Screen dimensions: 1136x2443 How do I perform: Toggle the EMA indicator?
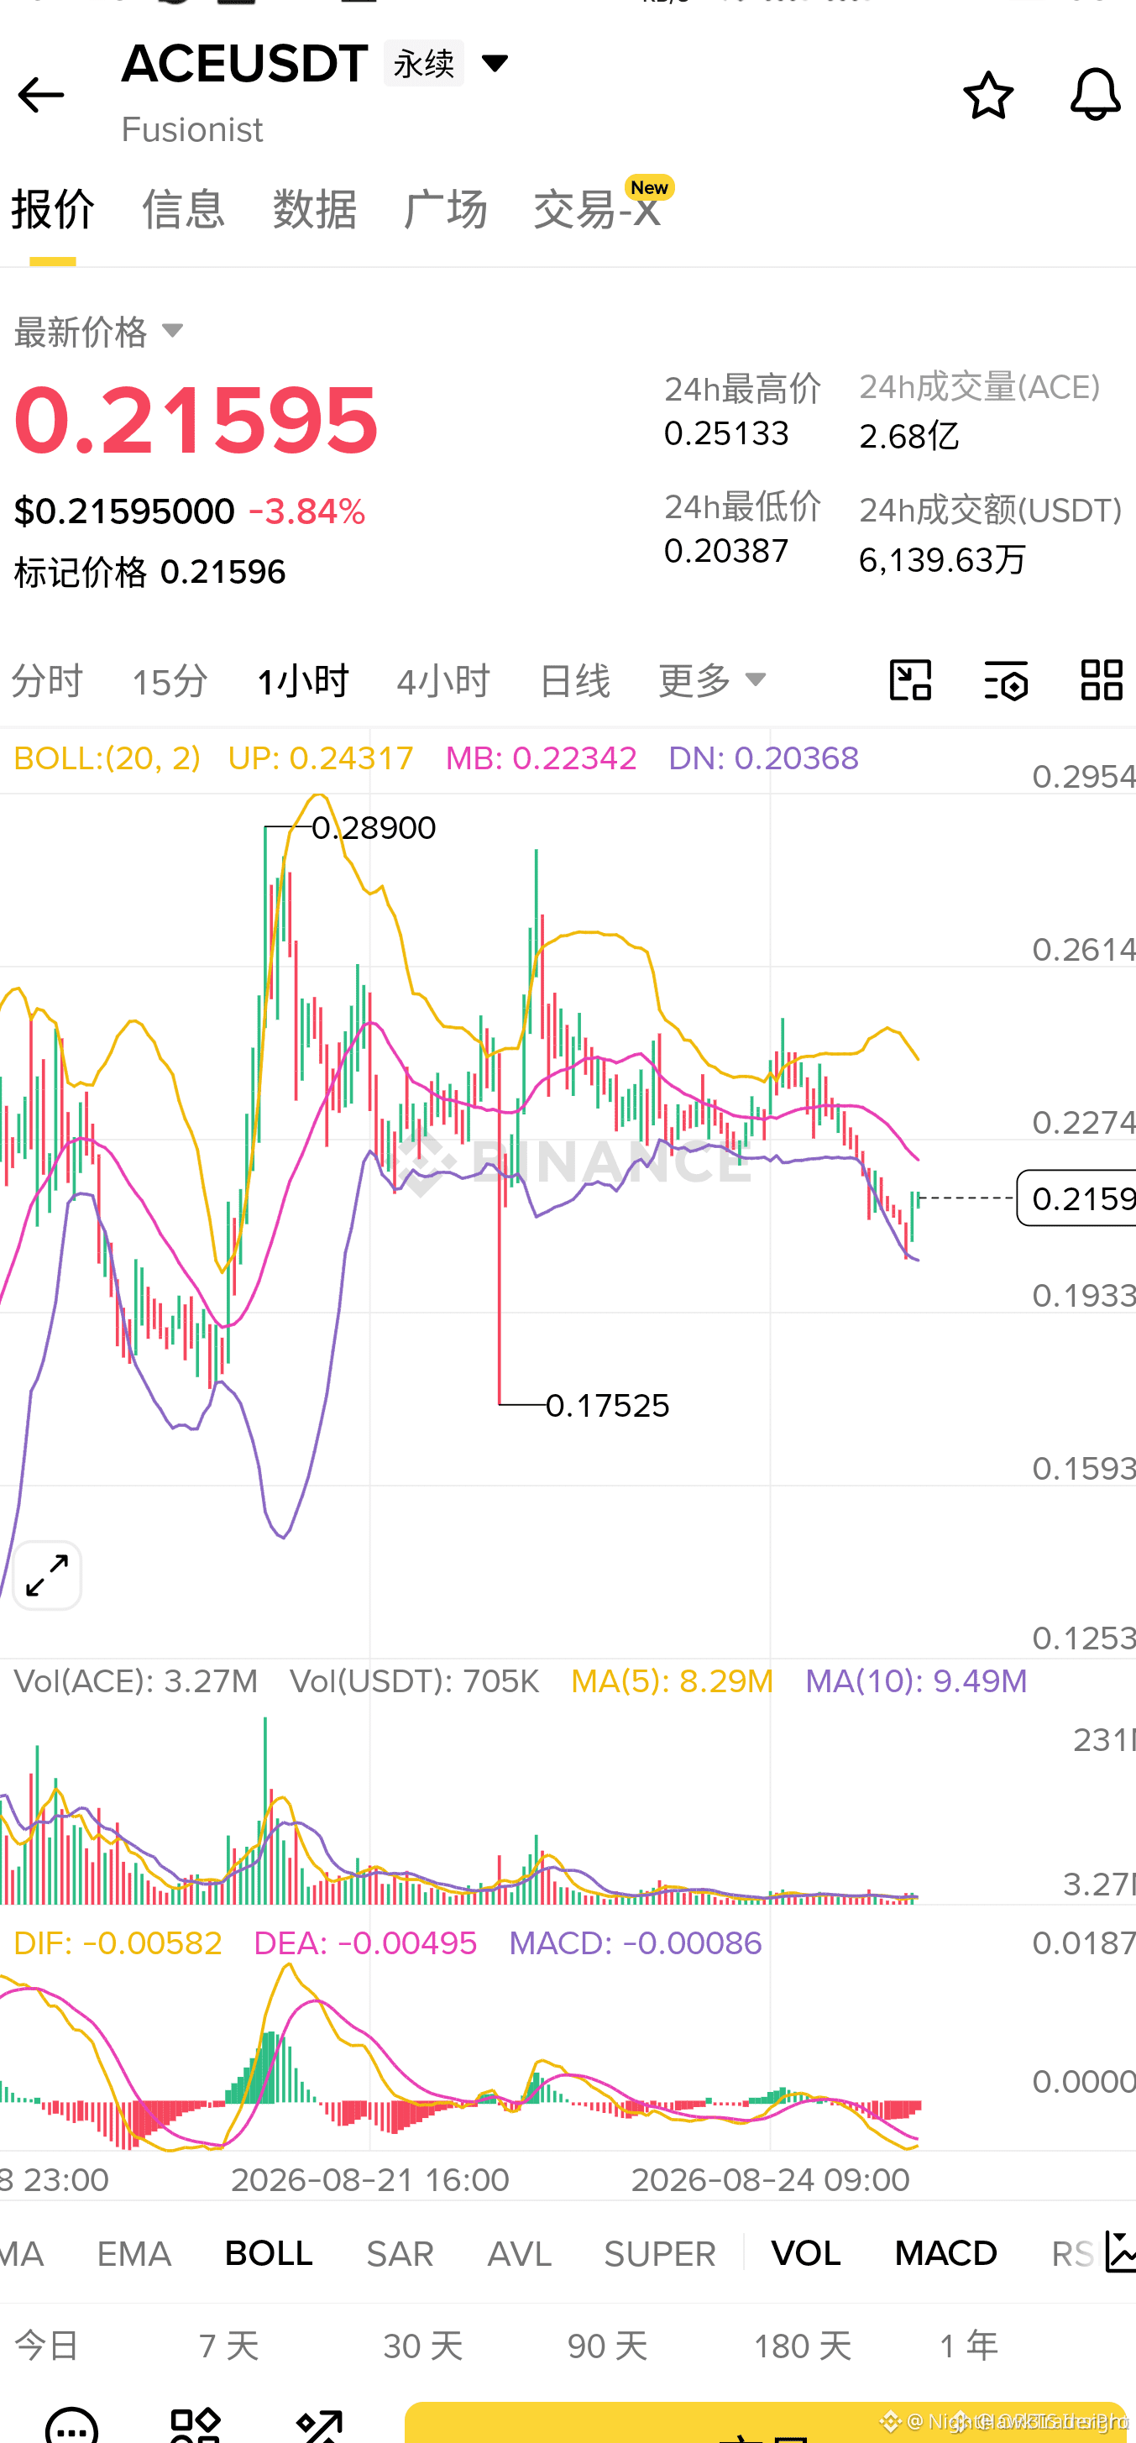tap(133, 2253)
